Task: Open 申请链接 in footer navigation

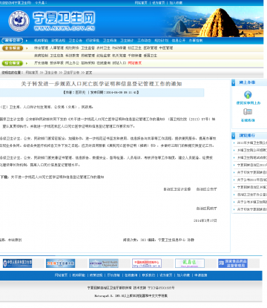Action: pyautogui.click(x=201, y=275)
